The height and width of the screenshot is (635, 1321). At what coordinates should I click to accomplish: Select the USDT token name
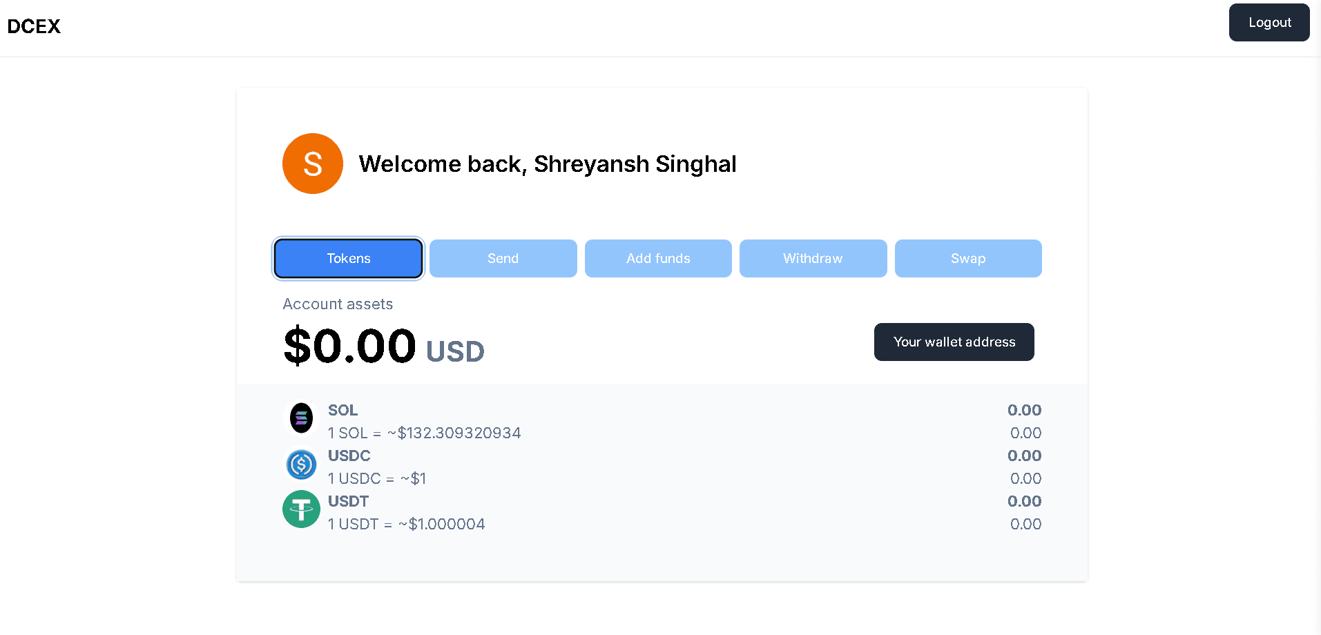pyautogui.click(x=348, y=501)
